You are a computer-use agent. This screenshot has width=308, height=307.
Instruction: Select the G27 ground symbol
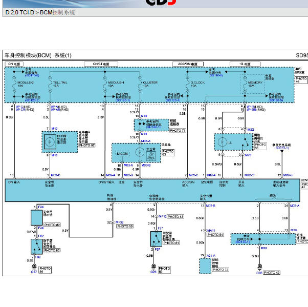tap(34, 267)
